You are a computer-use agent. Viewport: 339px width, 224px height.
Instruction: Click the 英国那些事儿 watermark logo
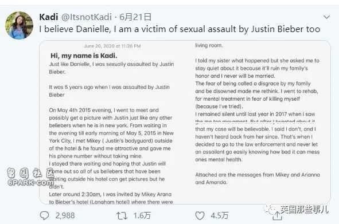coord(296,209)
